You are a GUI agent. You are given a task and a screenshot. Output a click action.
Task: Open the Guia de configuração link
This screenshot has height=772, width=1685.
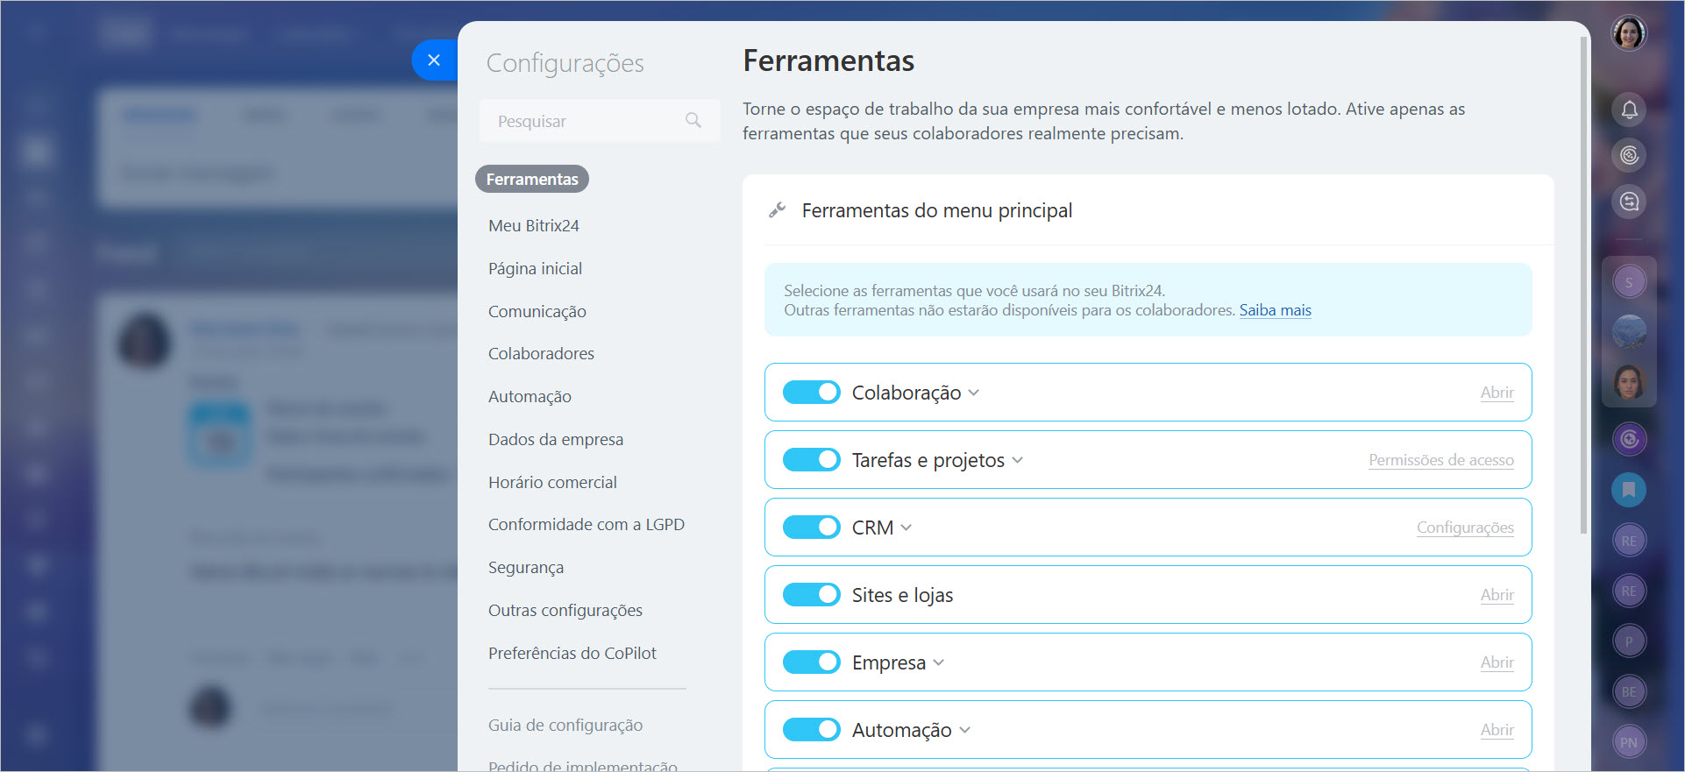click(565, 726)
